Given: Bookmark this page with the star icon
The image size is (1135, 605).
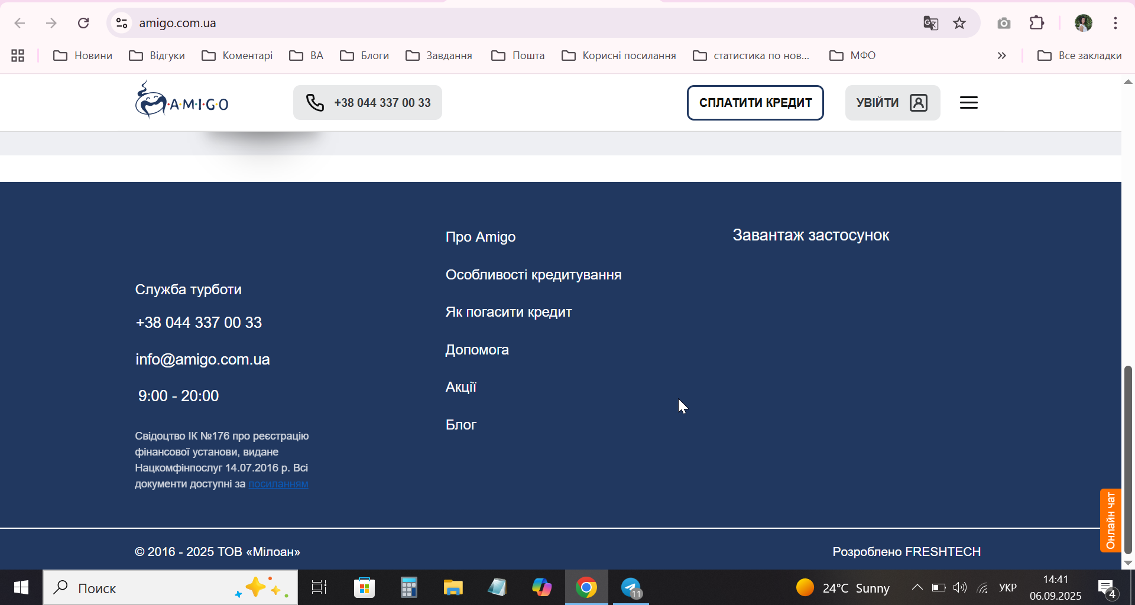Looking at the screenshot, I should coord(959,23).
